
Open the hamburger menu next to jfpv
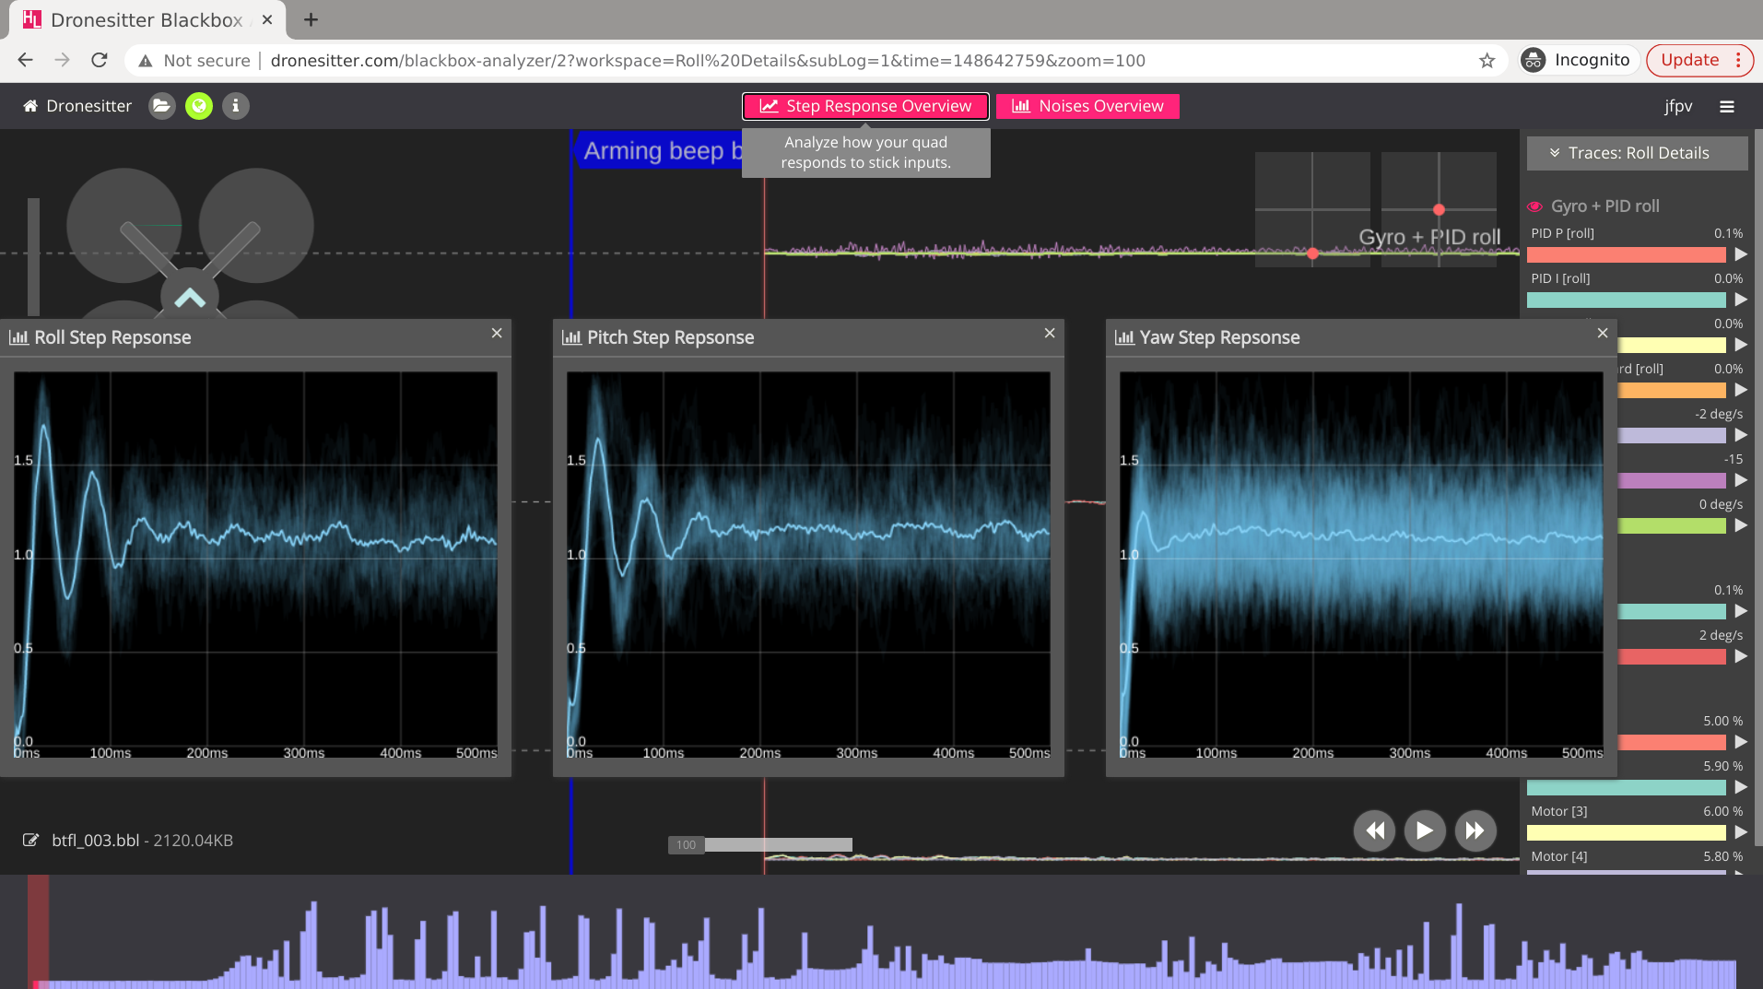point(1726,107)
